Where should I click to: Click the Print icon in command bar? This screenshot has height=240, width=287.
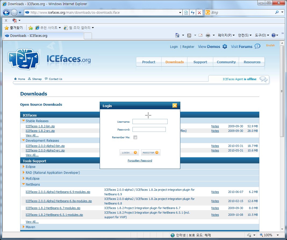point(208,35)
